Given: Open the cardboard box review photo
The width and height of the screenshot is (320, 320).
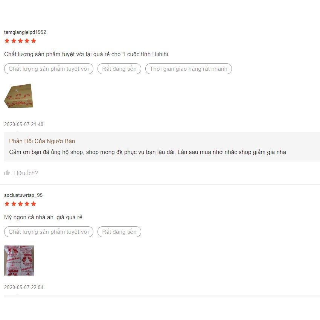Looking at the screenshot, I should pyautogui.click(x=19, y=96).
